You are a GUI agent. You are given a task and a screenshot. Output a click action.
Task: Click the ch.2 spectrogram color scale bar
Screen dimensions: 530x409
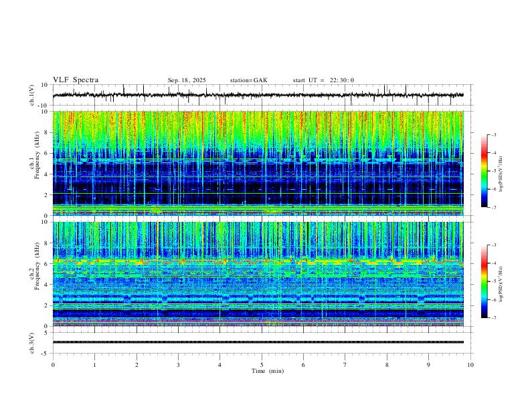[484, 281]
